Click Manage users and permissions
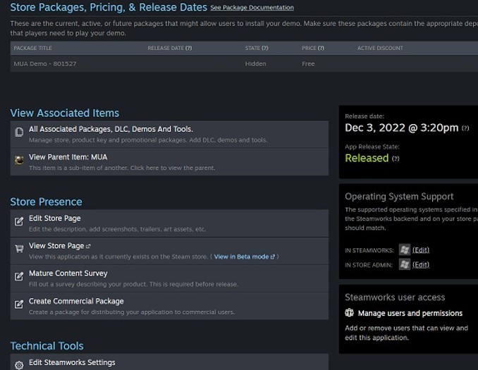The image size is (478, 370). pyautogui.click(x=410, y=314)
